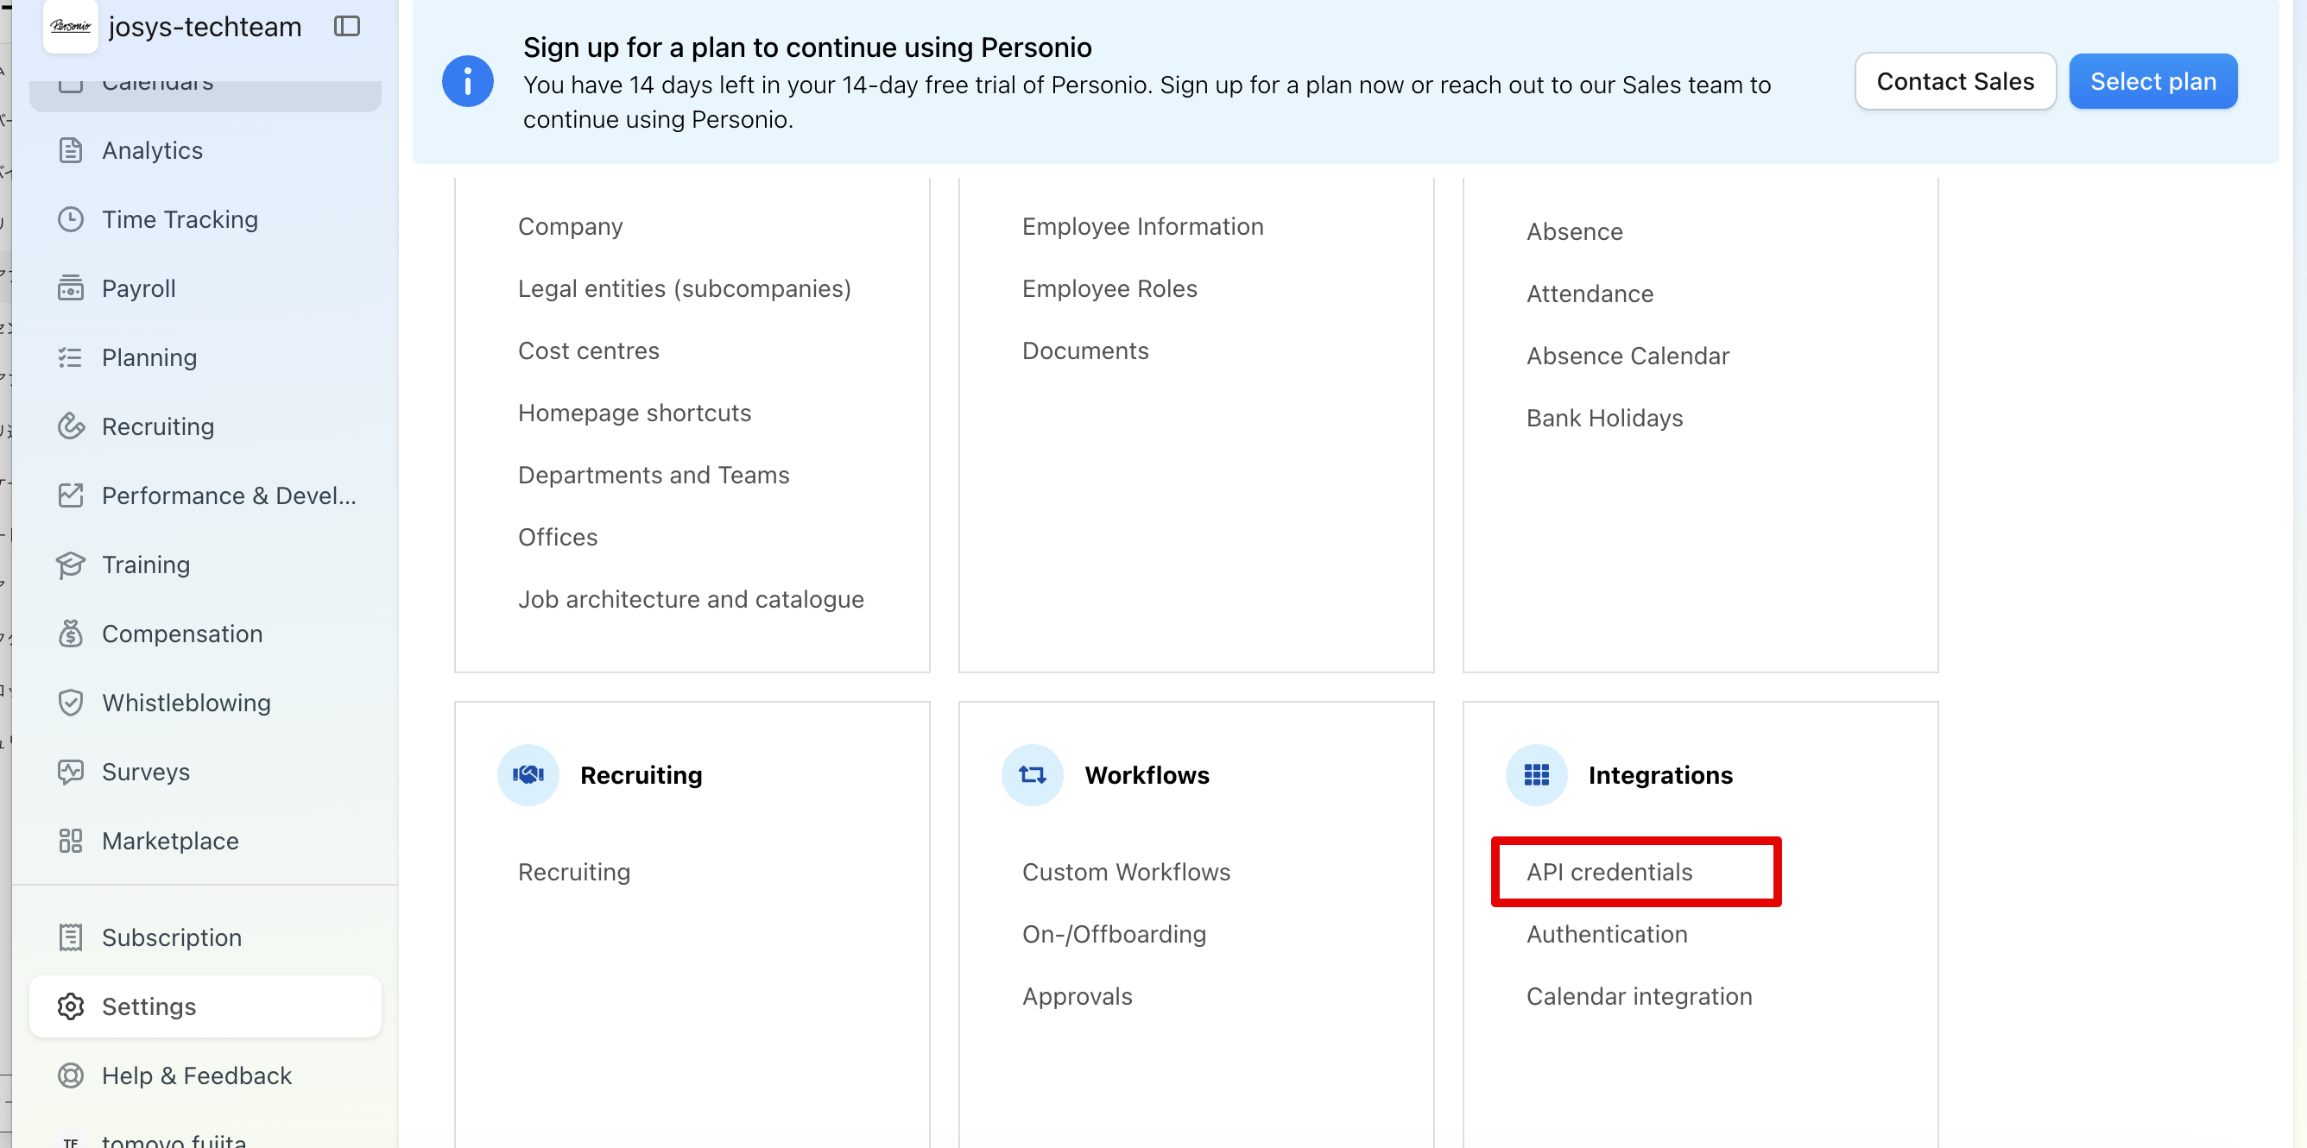Open Departments and Teams settings
The width and height of the screenshot is (2307, 1148).
(x=653, y=475)
